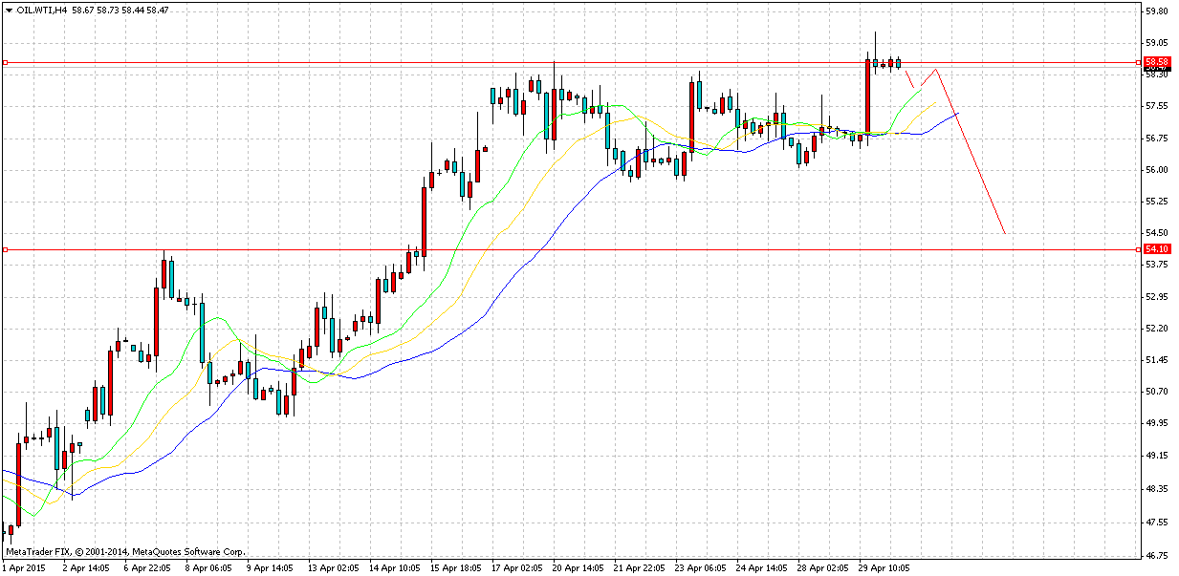
Task: Click the 15 Apr 18:05 time label
Action: 454,567
